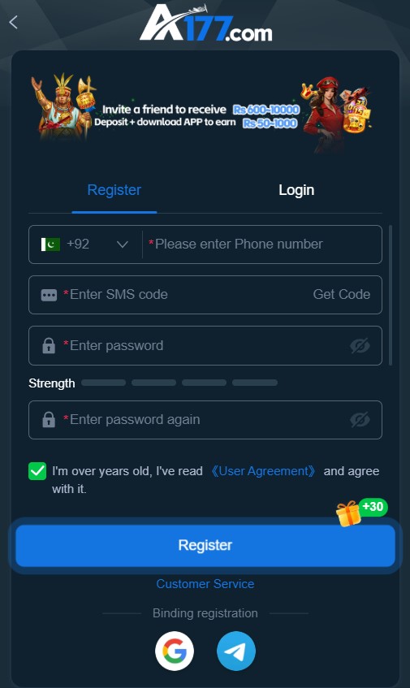Expand the +92 country code dropdown arrow
The height and width of the screenshot is (688, 410).
123,244
